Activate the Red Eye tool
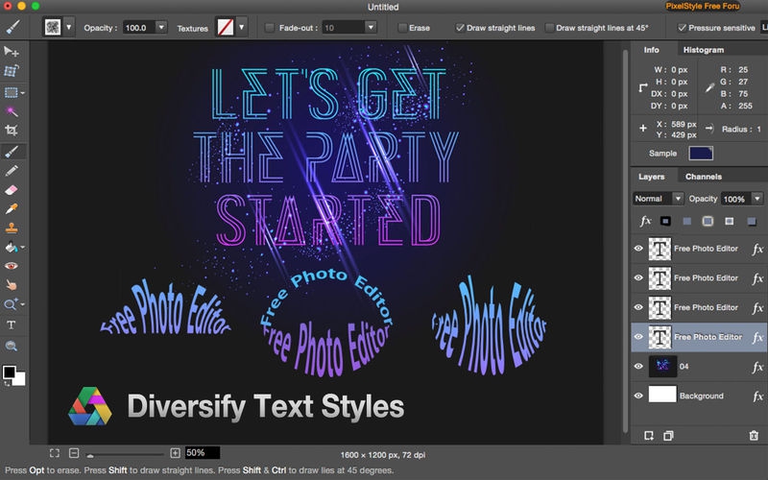Screen dimensions: 768x480 coord(12,266)
